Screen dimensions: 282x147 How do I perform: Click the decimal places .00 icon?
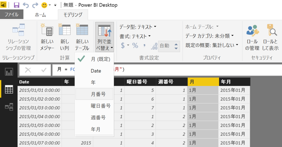154,46
